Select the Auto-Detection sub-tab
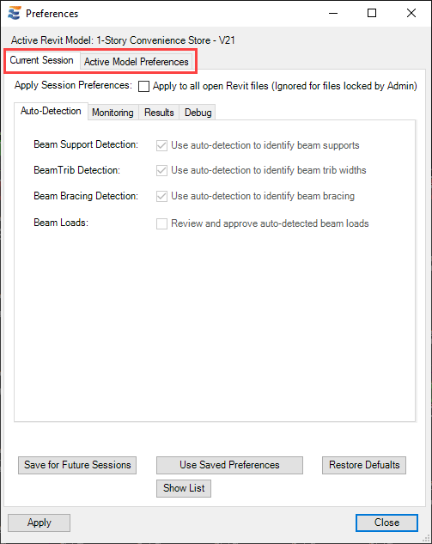The image size is (432, 544). click(x=51, y=111)
